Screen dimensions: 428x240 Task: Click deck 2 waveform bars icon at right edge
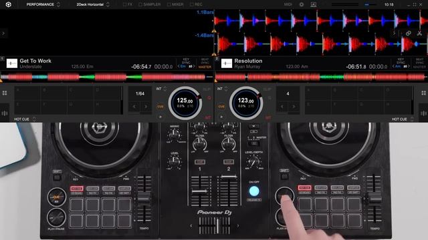423,113
